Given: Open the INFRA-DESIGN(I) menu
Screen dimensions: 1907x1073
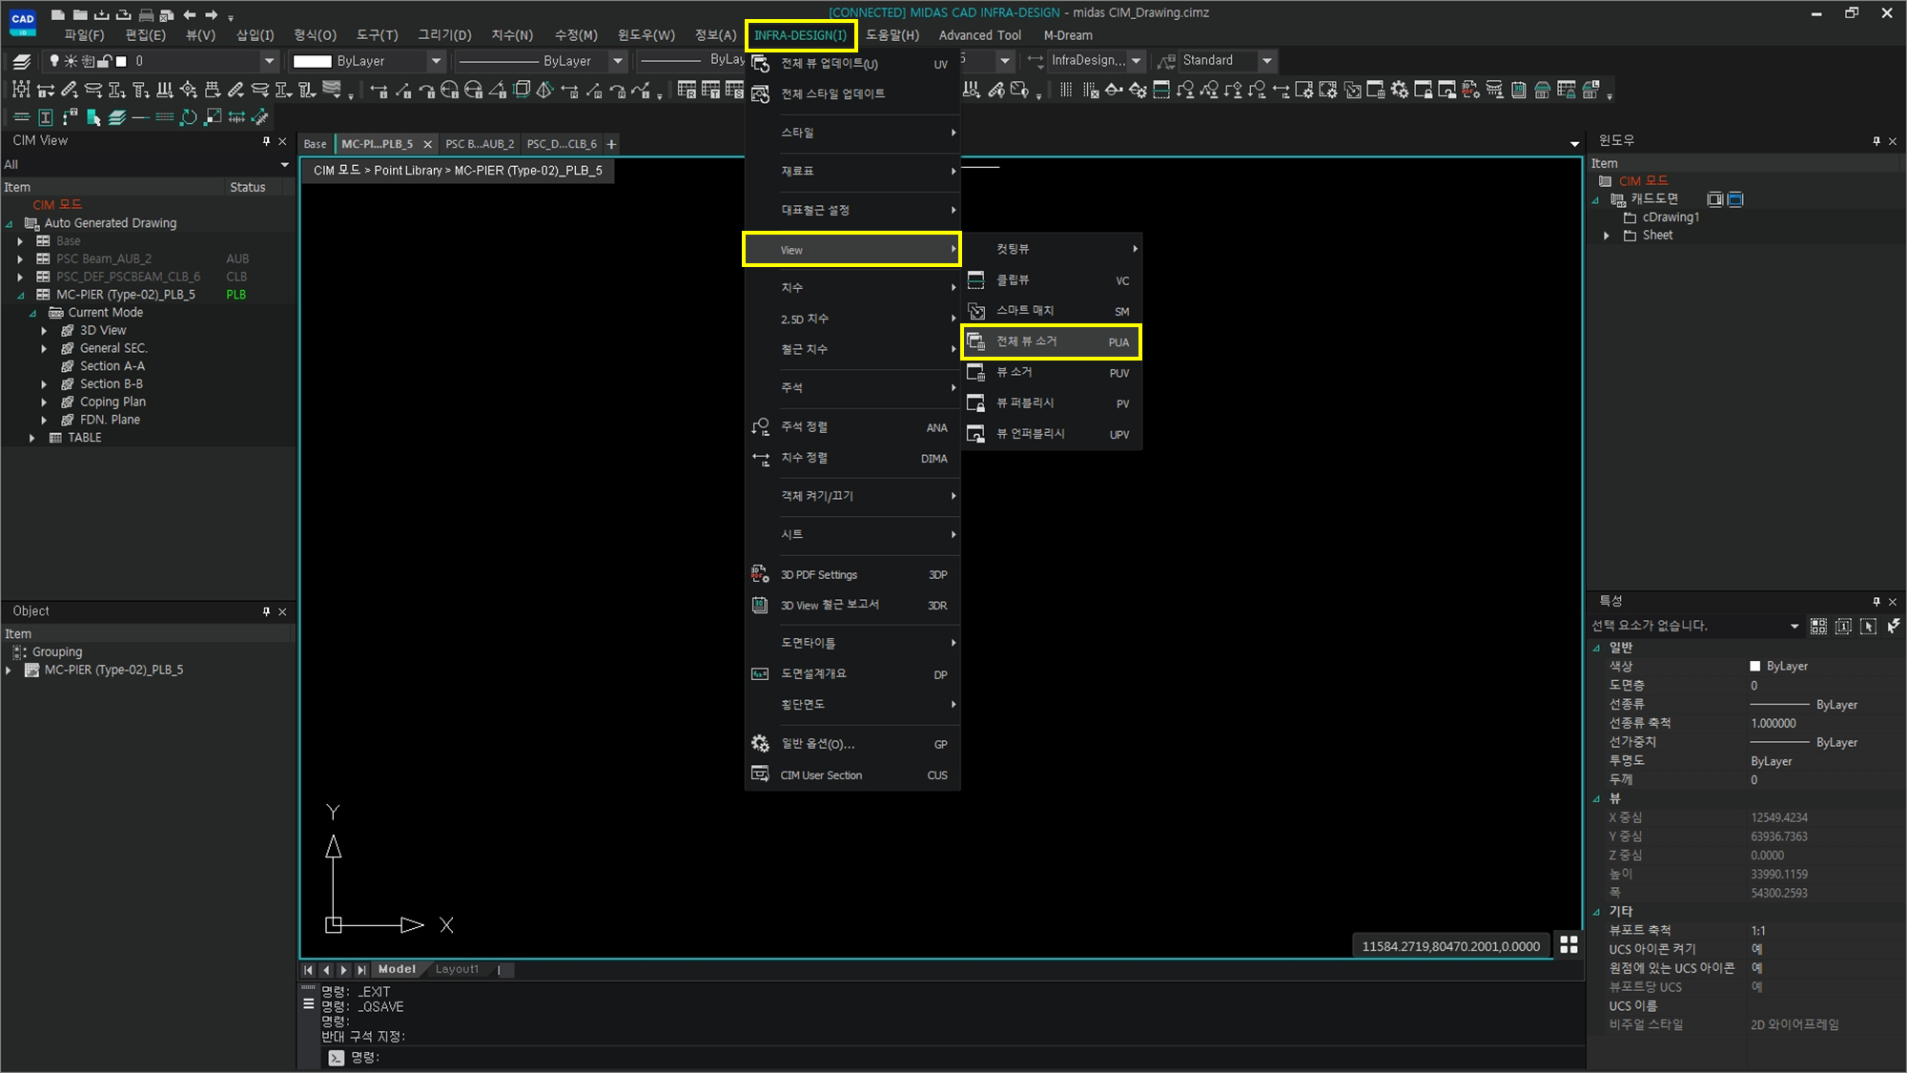Looking at the screenshot, I should pyautogui.click(x=800, y=35).
